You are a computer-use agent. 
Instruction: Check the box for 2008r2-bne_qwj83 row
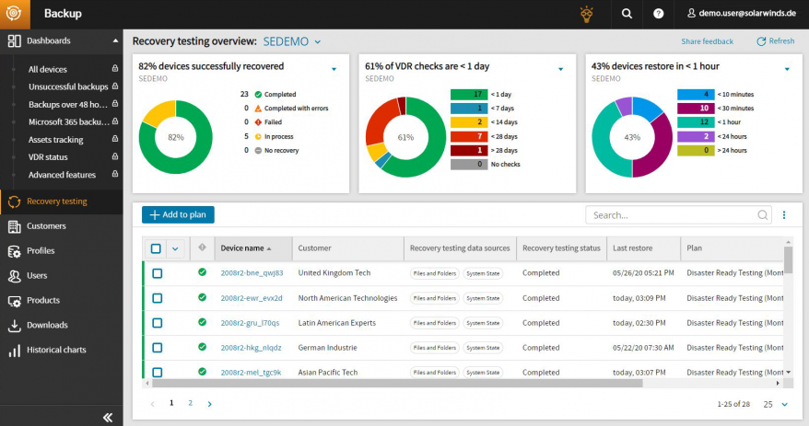158,273
